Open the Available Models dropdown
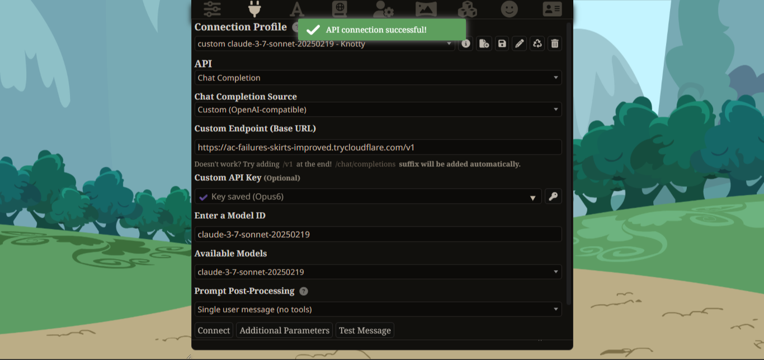 (x=378, y=272)
